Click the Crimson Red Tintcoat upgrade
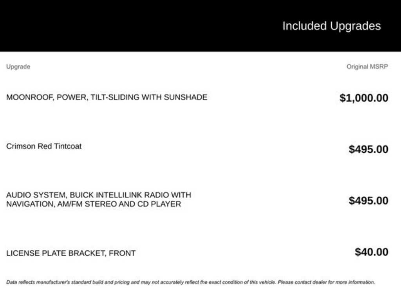The image size is (401, 301). pyautogui.click(x=44, y=146)
